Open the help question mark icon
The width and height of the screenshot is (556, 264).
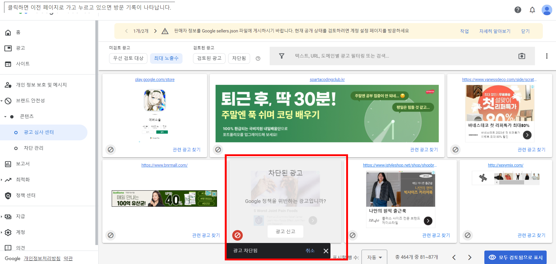pyautogui.click(x=518, y=10)
